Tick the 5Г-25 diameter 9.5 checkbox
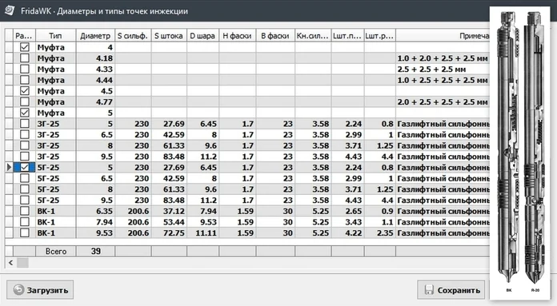This screenshot has height=306, width=557. tap(25, 200)
